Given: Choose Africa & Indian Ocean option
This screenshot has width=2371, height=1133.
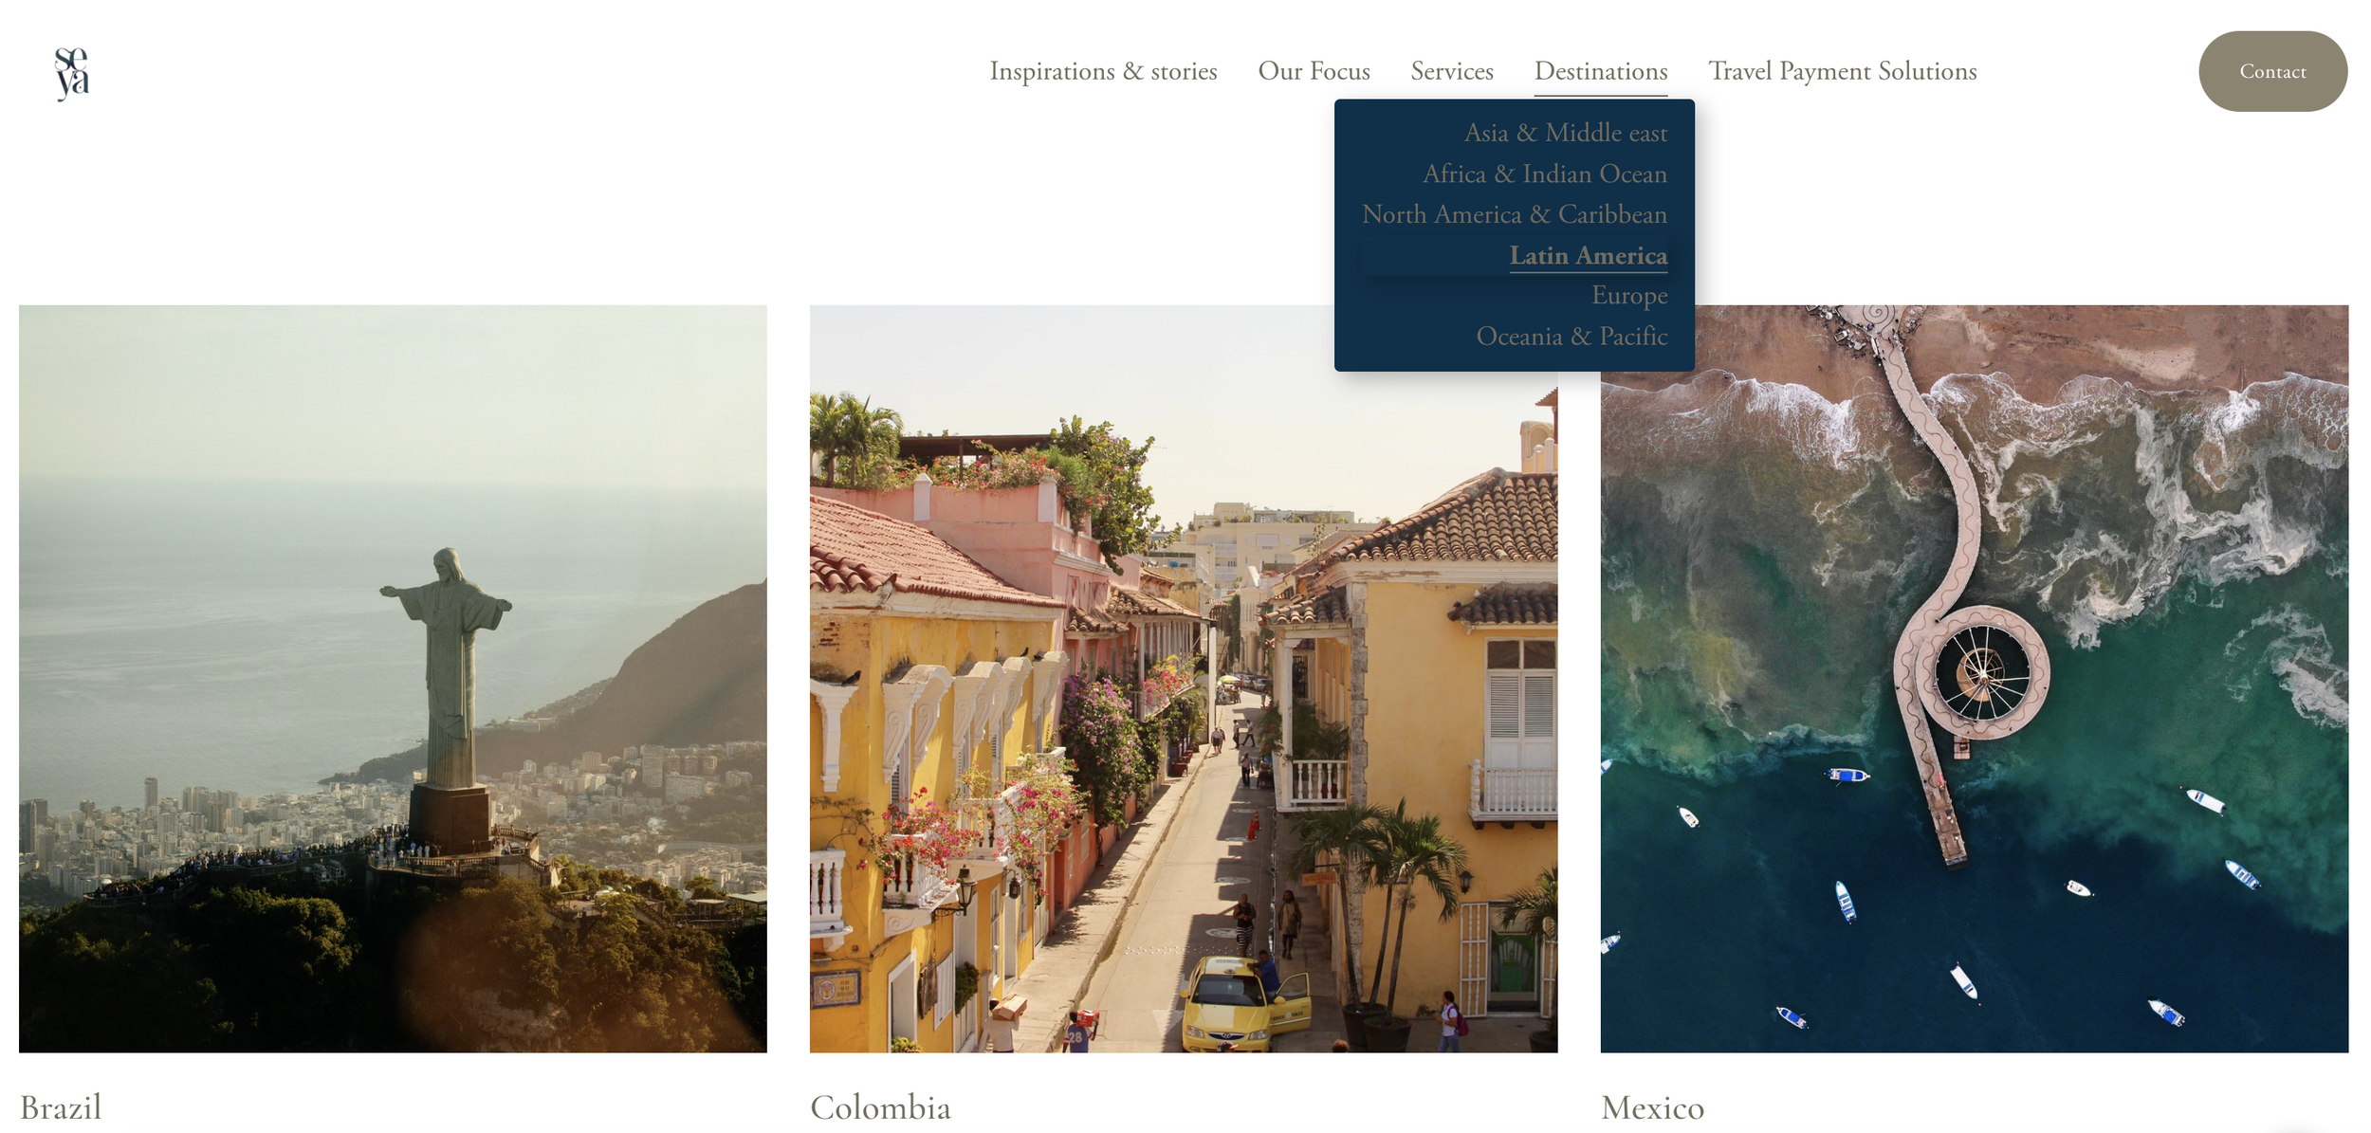Looking at the screenshot, I should coord(1544,174).
